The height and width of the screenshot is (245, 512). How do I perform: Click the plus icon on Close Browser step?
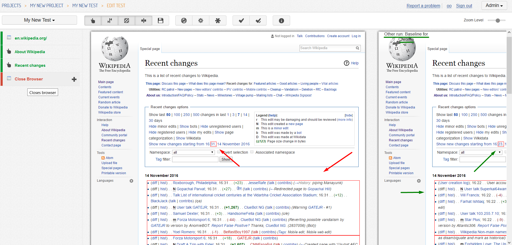(74, 79)
